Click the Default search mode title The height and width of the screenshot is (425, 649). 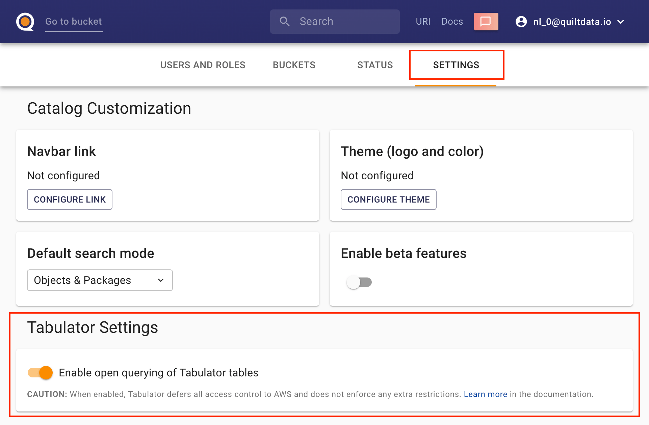pyautogui.click(x=90, y=253)
